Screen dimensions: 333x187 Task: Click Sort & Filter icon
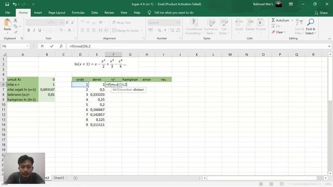tap(299, 22)
